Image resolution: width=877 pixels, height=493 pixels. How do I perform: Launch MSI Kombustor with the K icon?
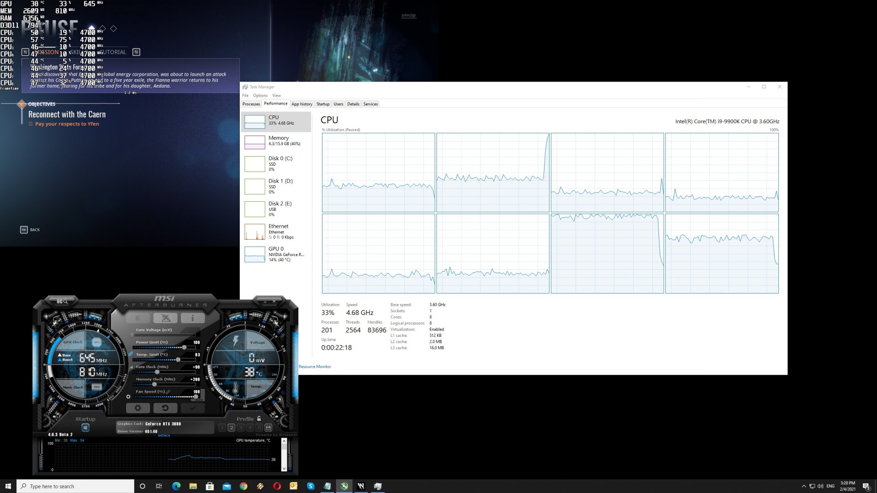[137, 318]
